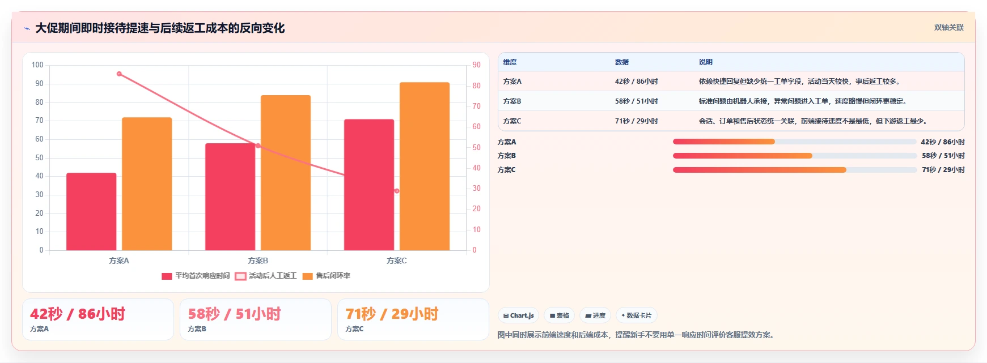
Task: Open the 方案A data card 42秒 / 86小时
Action: [98, 319]
